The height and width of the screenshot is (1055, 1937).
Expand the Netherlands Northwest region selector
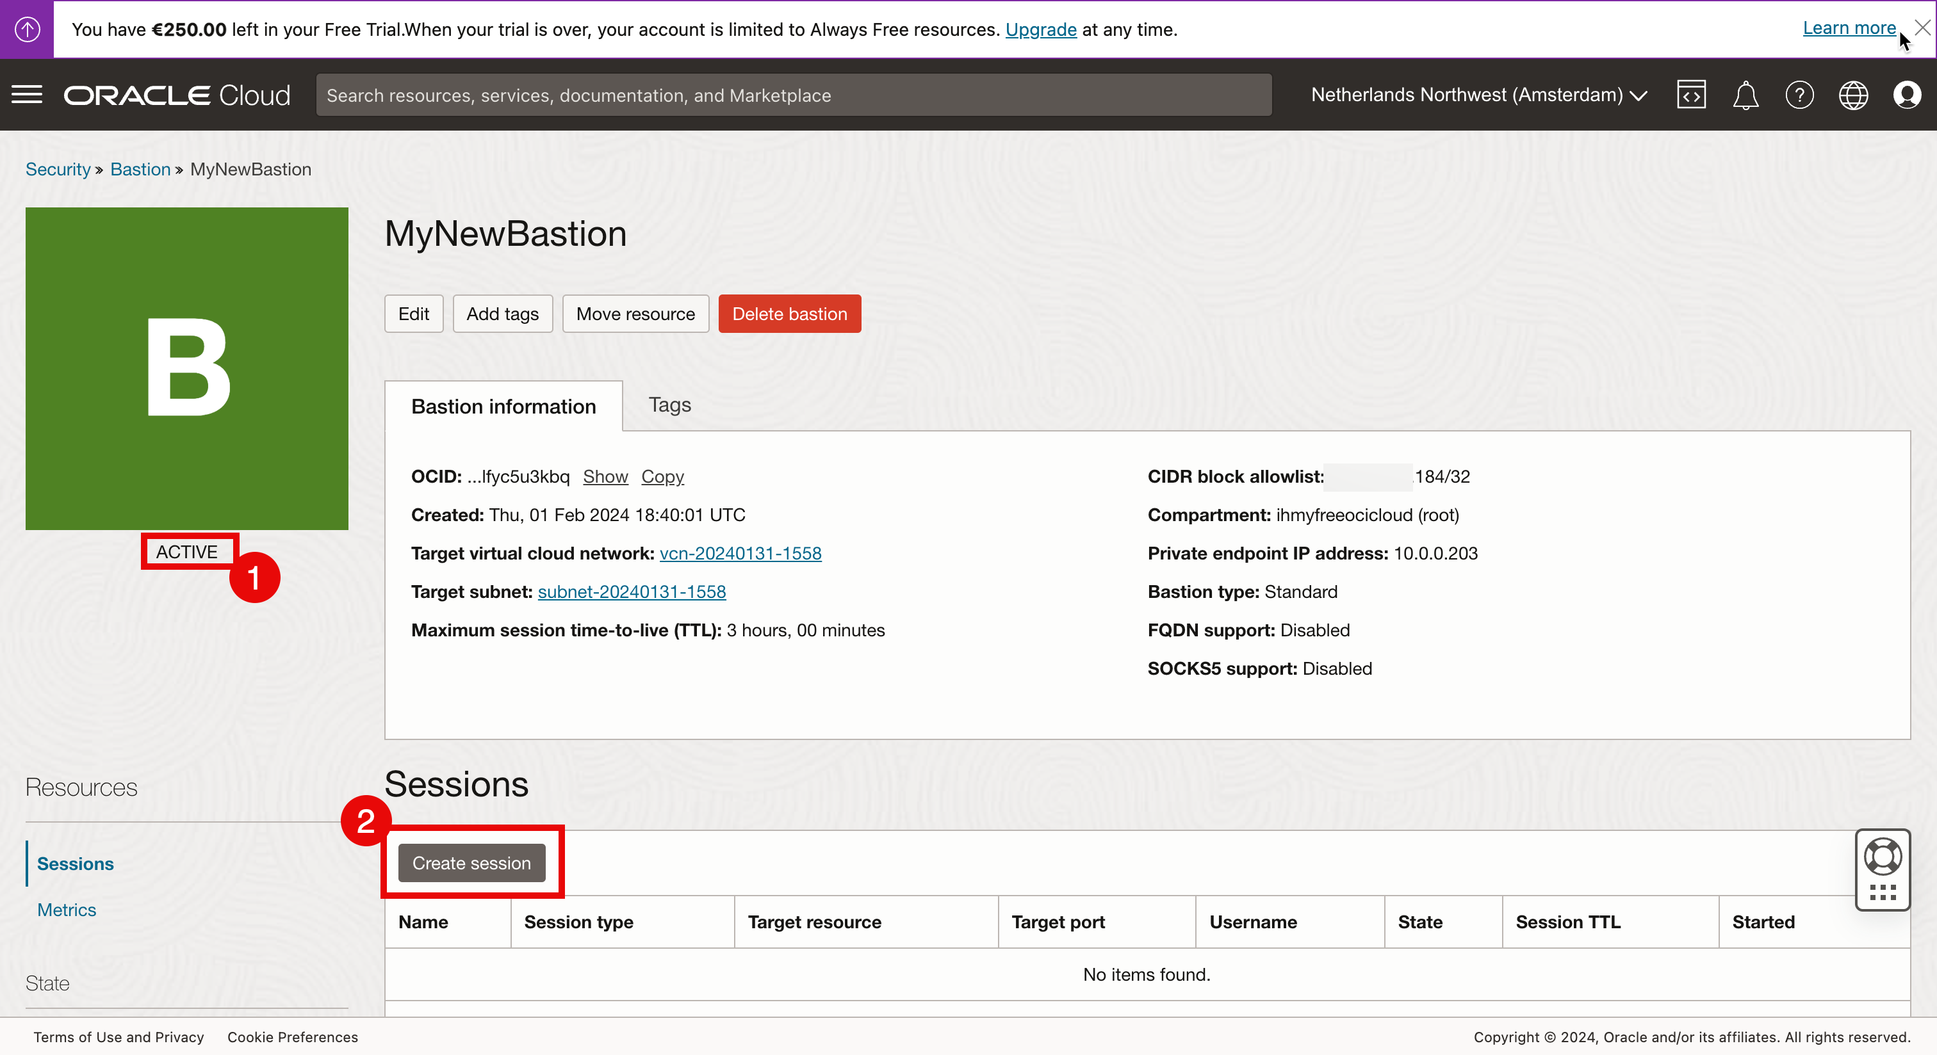coord(1478,95)
